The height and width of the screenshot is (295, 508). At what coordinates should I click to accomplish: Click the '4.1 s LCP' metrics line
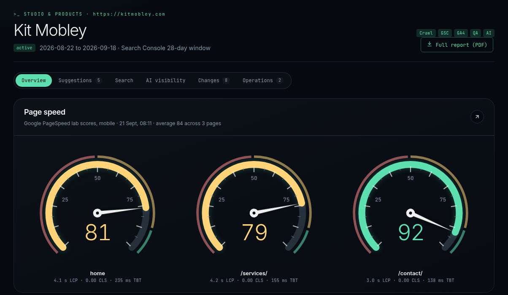[97, 280]
